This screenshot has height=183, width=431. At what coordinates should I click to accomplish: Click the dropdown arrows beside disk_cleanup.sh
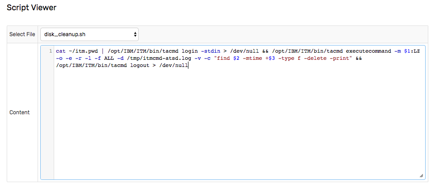(x=135, y=34)
